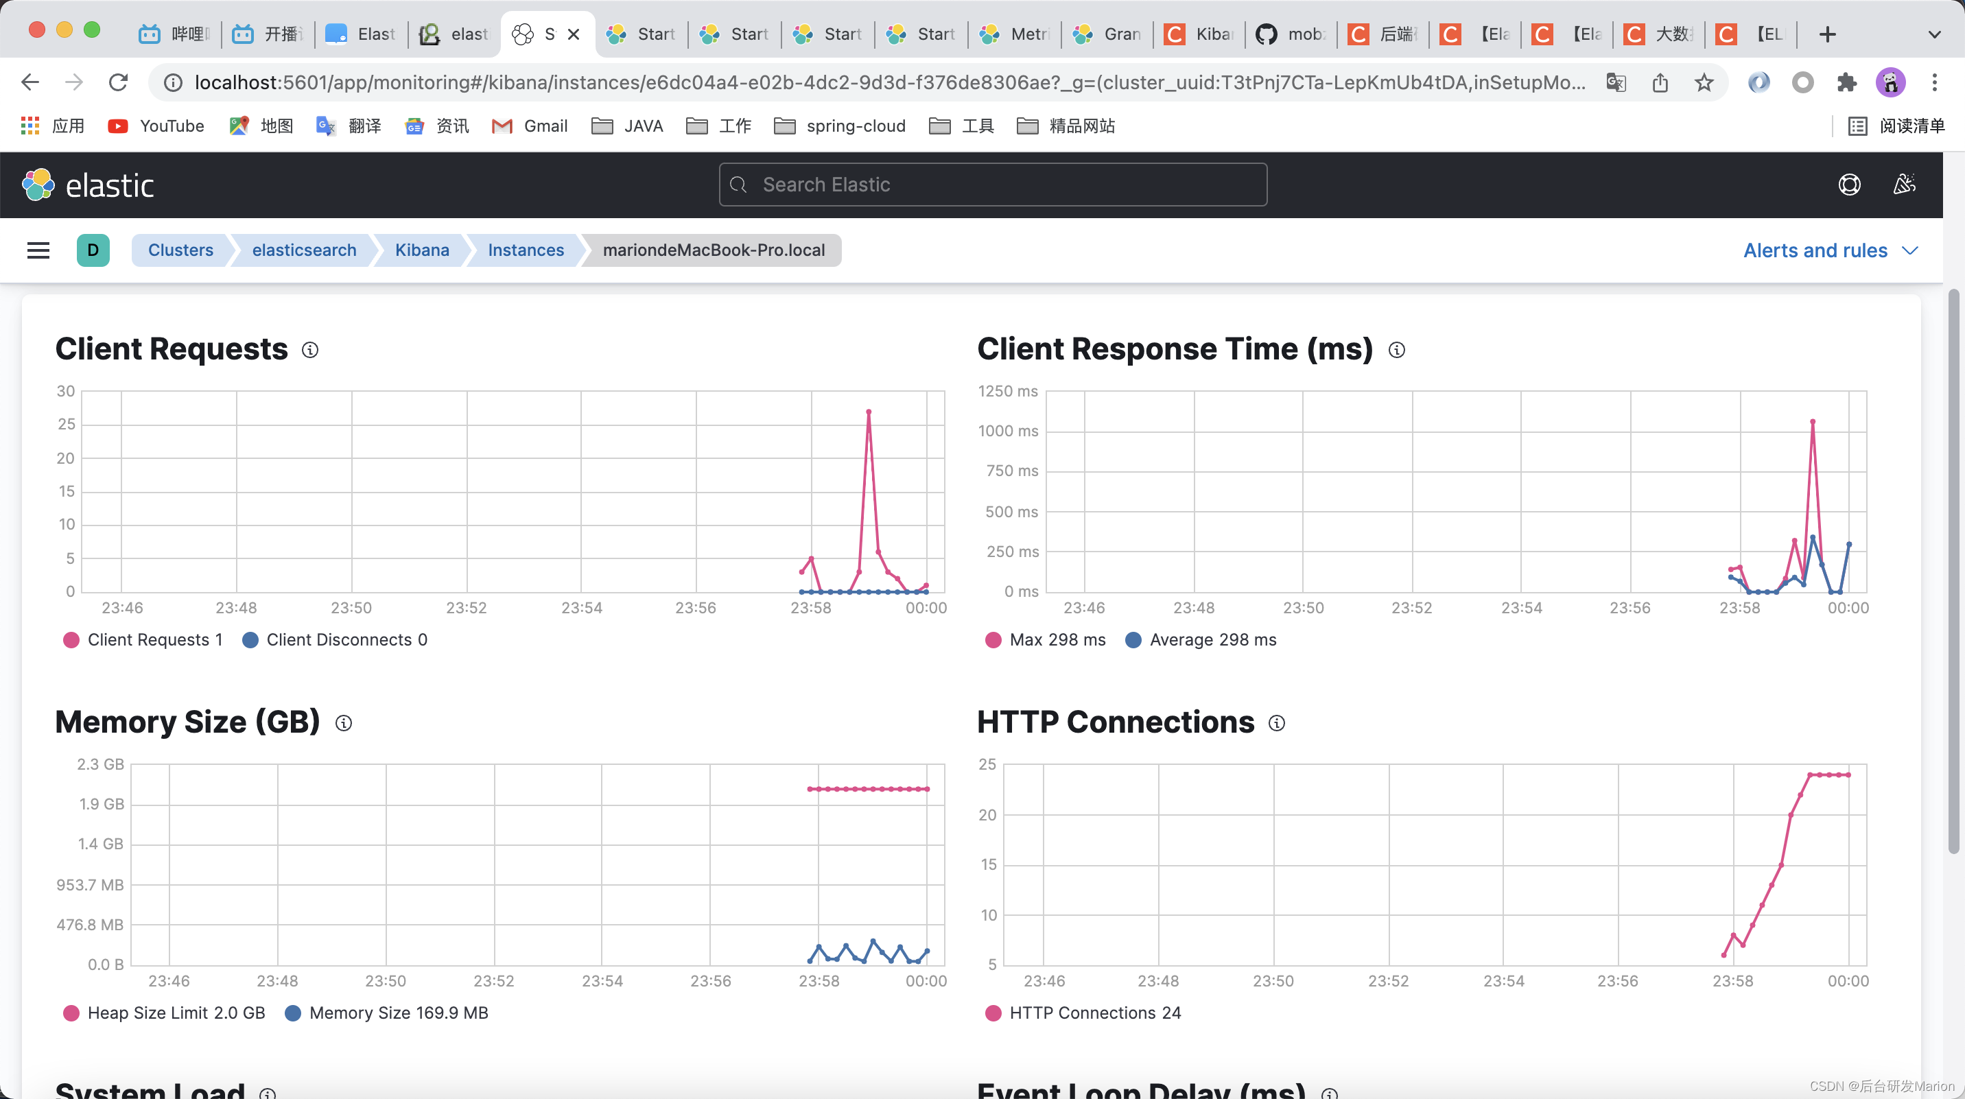This screenshot has width=1965, height=1099.
Task: Open the hamburger navigation menu
Action: pyautogui.click(x=38, y=250)
